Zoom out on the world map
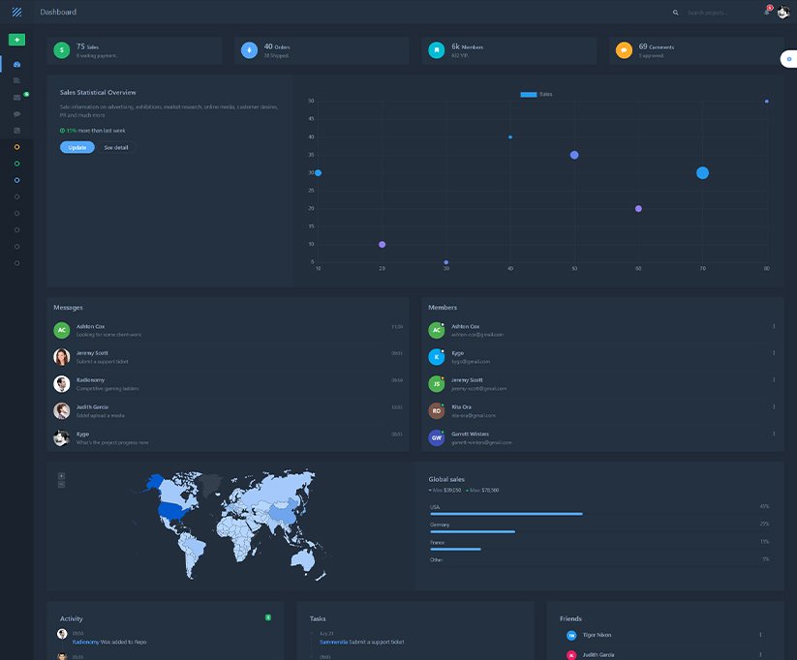The width and height of the screenshot is (797, 660). pos(61,484)
